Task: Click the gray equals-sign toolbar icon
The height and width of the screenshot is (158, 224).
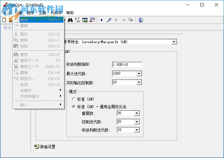Action: (x=124, y=20)
